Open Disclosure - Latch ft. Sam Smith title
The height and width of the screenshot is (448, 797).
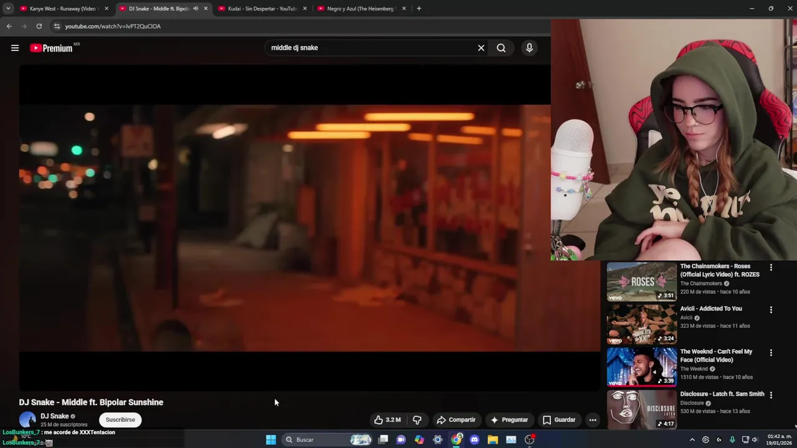pos(722,394)
